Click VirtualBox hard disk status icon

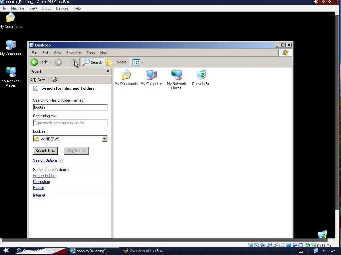tap(250, 245)
